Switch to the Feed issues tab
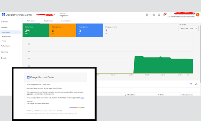This screenshot has height=121, width=201. tap(48, 21)
